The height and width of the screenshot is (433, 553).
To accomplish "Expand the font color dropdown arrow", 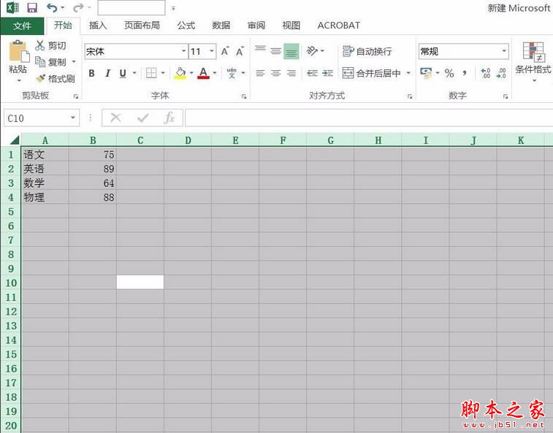I will tap(215, 73).
